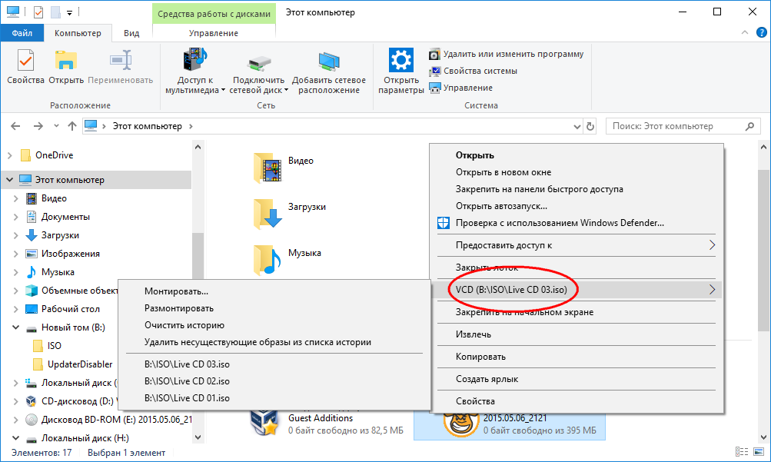Click Добавить сетевое расположение icon

point(328,62)
